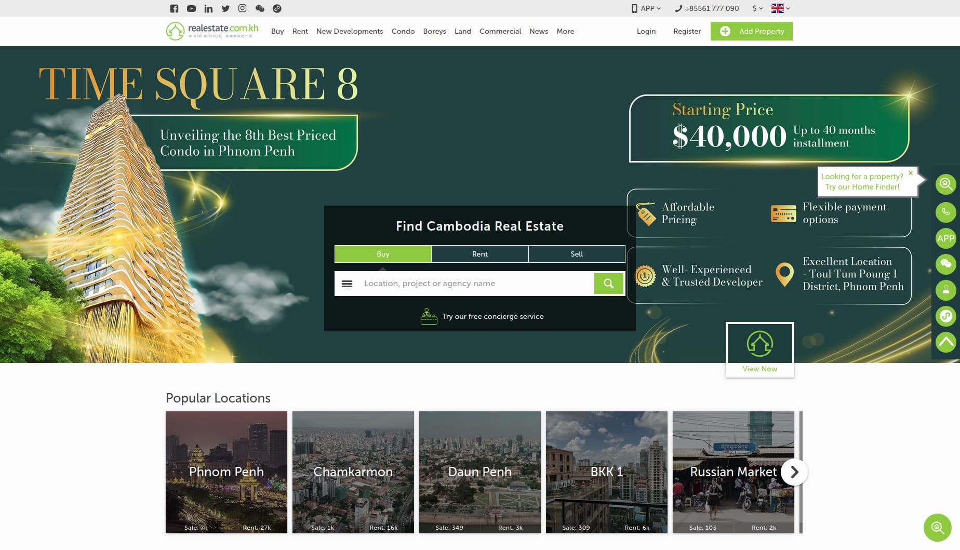This screenshot has width=960, height=550.
Task: Click the phone call icon in right sidebar
Action: [x=946, y=212]
